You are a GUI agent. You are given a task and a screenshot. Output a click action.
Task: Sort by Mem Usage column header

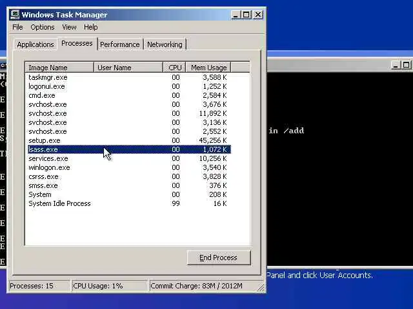tap(208, 68)
